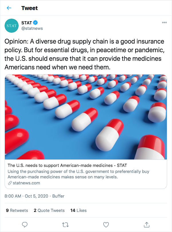Viewport: 172px width, 232px height.
Task: Open the tweet's more options menu
Action: coord(164,23)
